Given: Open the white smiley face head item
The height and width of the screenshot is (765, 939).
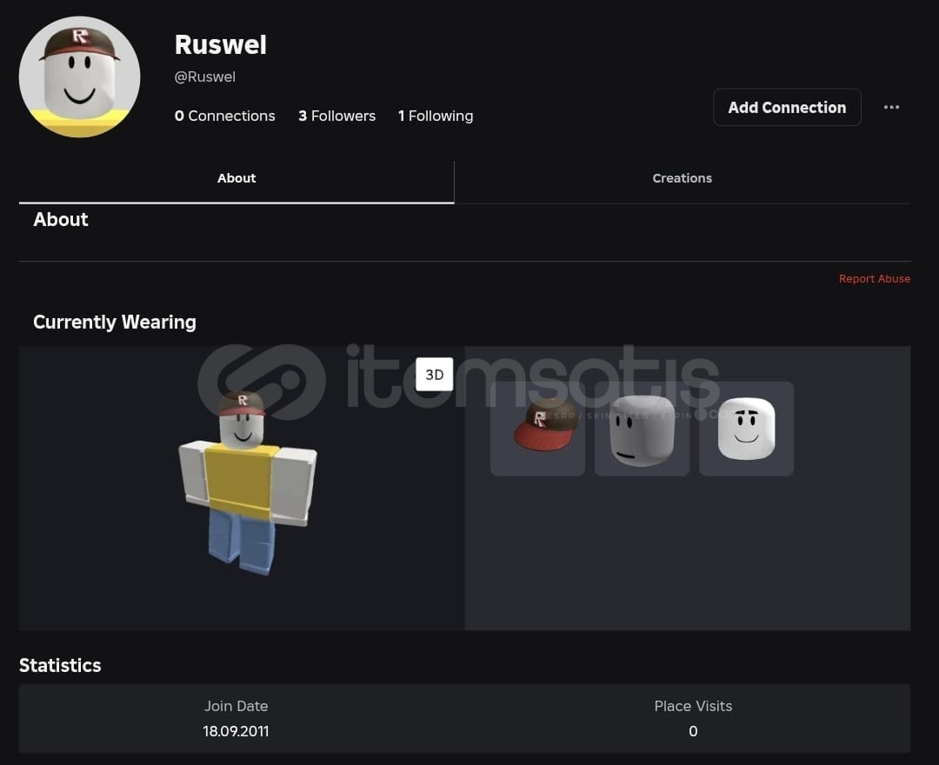Looking at the screenshot, I should click(746, 429).
